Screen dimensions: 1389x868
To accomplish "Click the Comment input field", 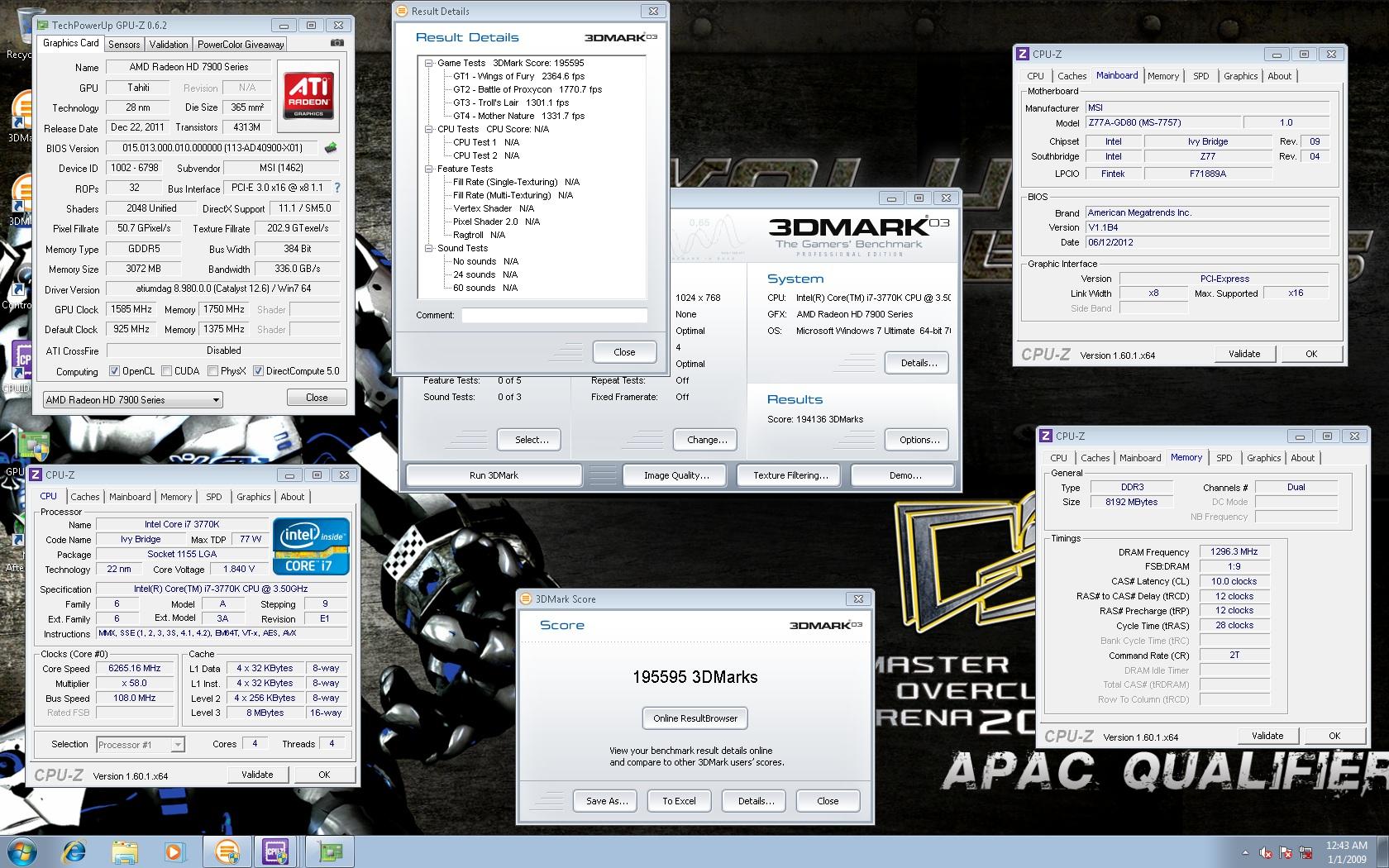I will (x=554, y=315).
